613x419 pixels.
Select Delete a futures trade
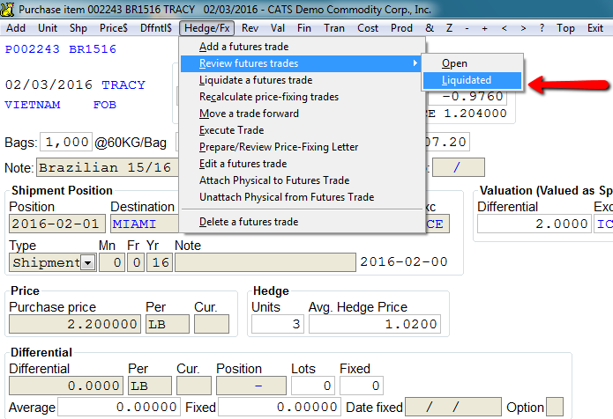pos(303,222)
